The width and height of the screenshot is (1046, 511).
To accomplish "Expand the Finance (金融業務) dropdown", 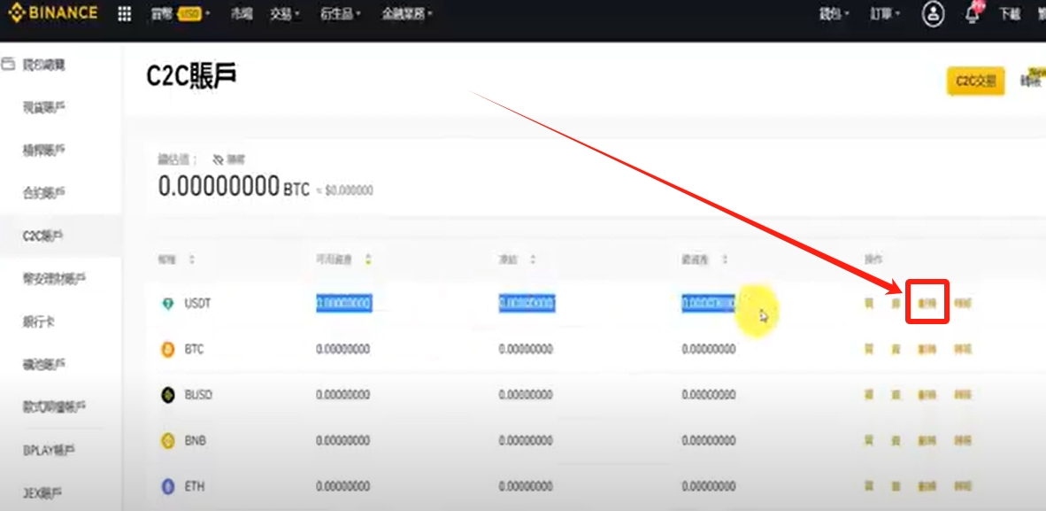I will pyautogui.click(x=407, y=14).
